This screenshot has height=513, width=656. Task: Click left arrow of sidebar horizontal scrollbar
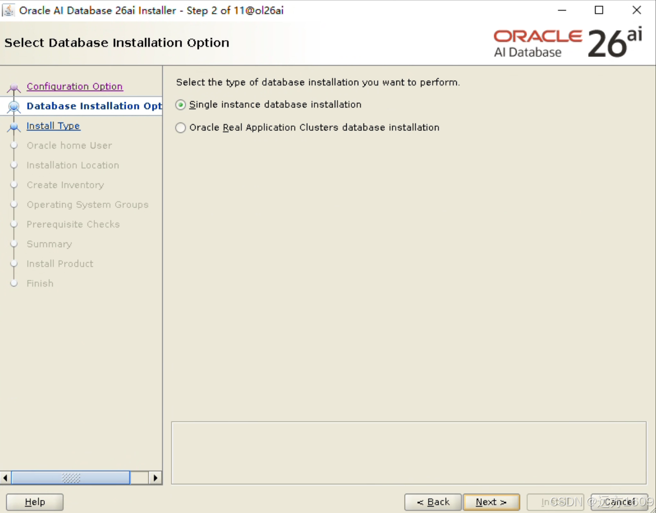[x=5, y=478]
